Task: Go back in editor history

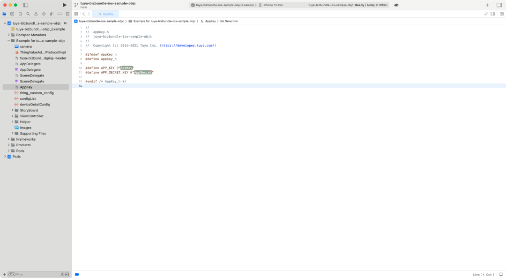Action: [83, 14]
